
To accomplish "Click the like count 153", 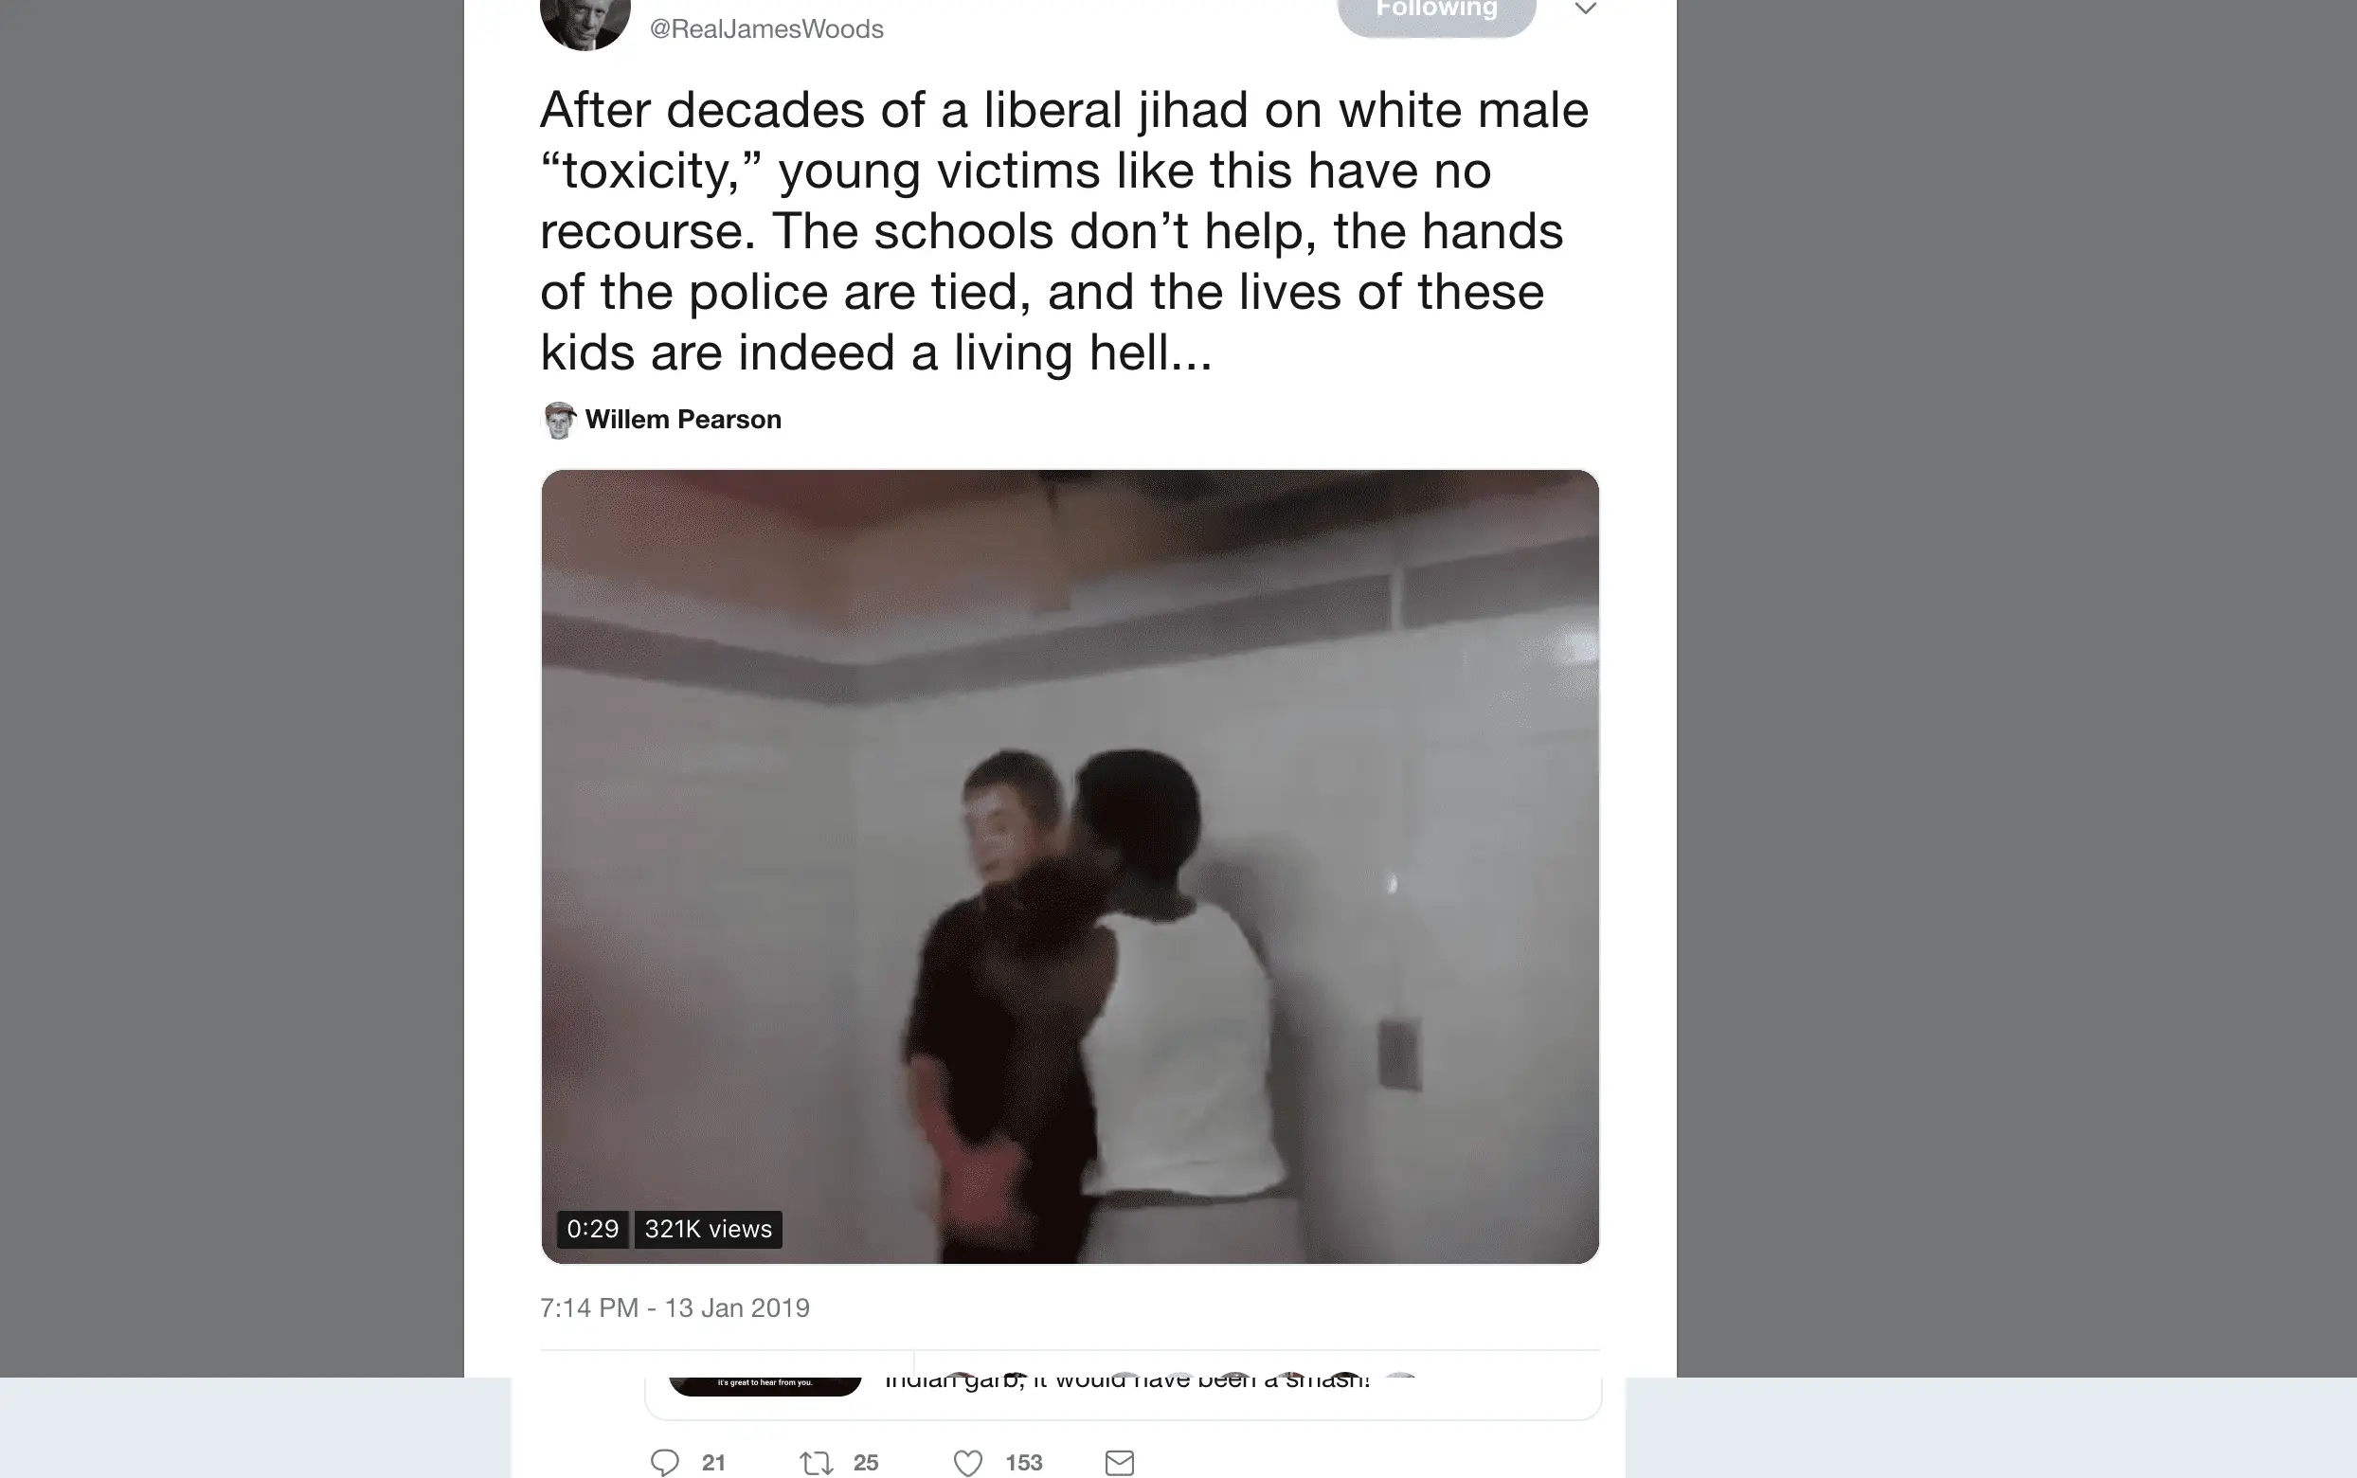I will 1024,1462.
